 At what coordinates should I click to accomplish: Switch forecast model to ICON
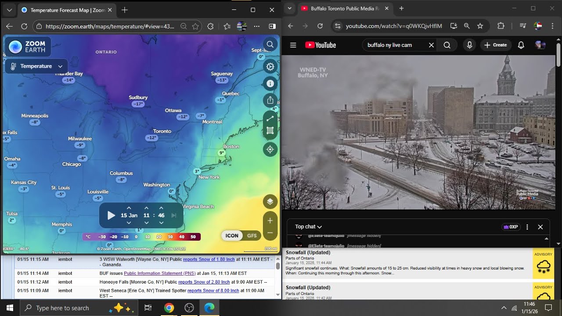(x=232, y=236)
